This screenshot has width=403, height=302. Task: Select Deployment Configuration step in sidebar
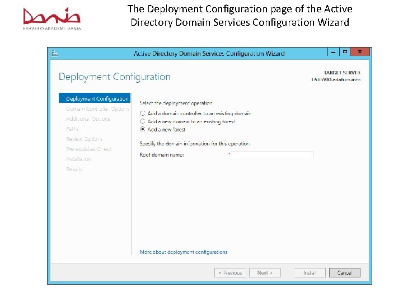(x=95, y=98)
